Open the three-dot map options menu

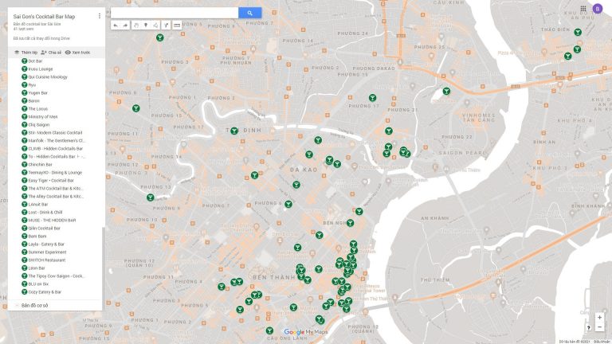coord(99,16)
